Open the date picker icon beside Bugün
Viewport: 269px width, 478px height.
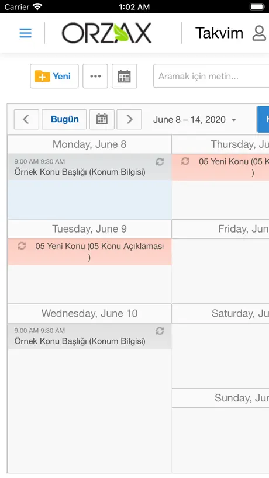pos(102,119)
